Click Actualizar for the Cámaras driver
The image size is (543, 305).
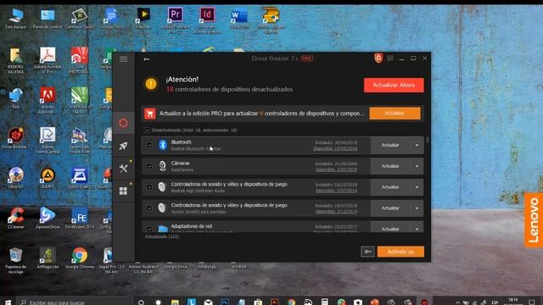pos(390,166)
